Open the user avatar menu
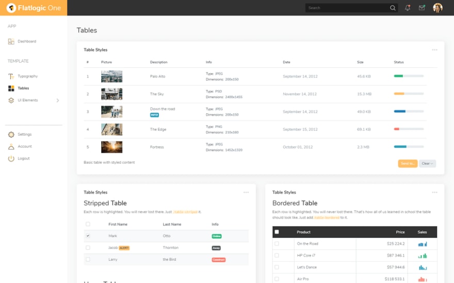The width and height of the screenshot is (454, 283). click(437, 8)
